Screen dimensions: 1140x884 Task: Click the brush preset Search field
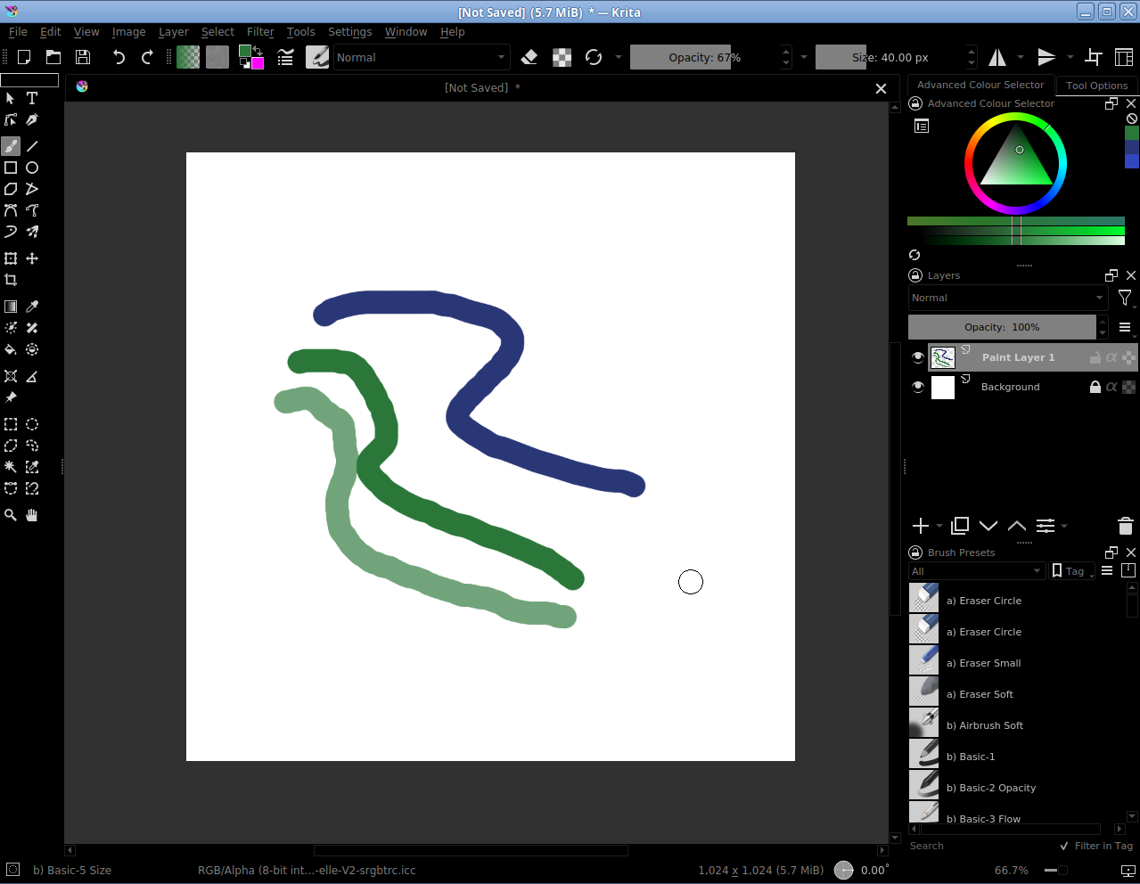(x=980, y=846)
